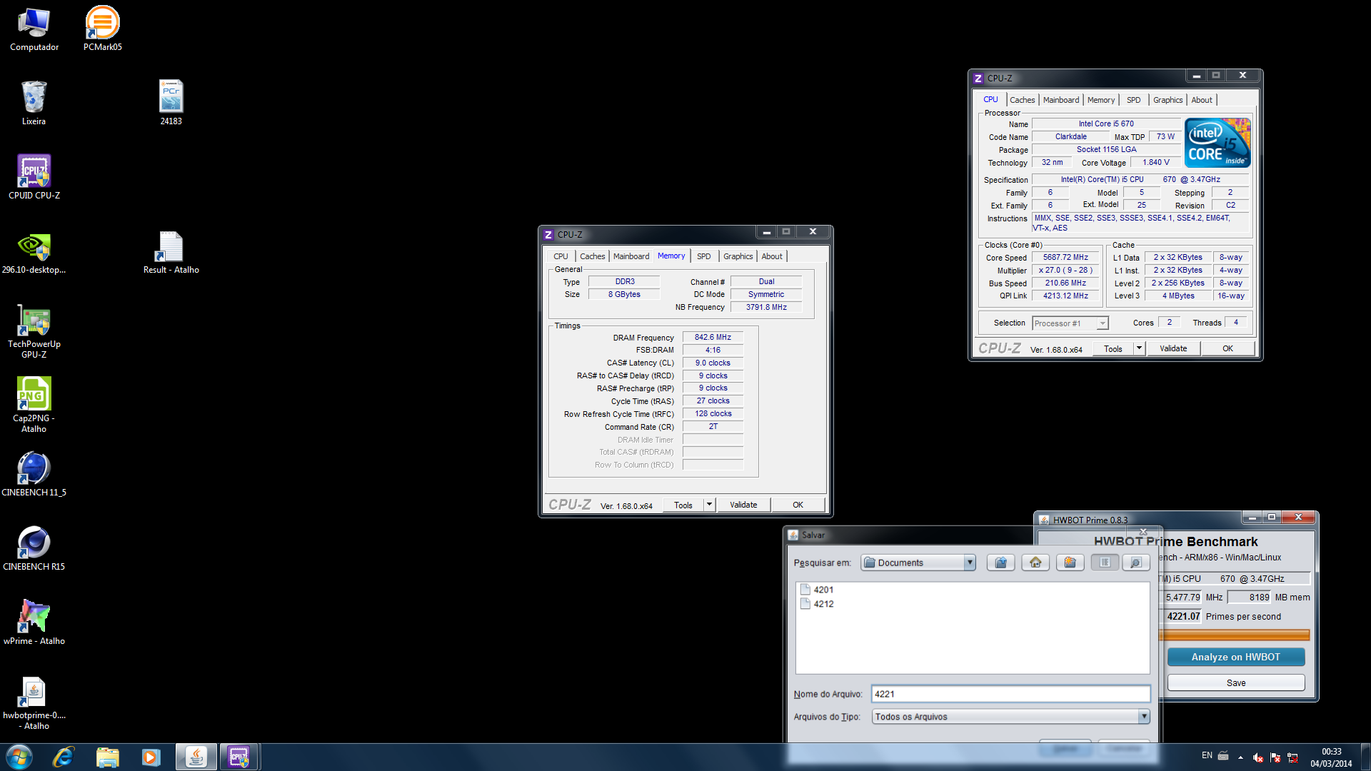Create new folder in Salvar dialog
1371x771 pixels.
pos(1070,563)
